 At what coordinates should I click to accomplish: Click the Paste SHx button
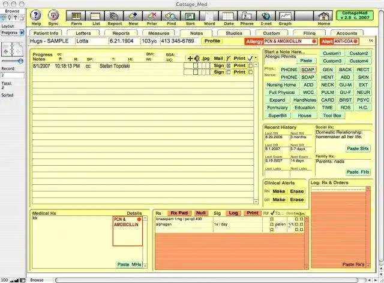coord(358,149)
